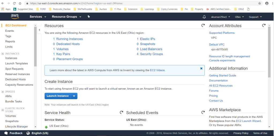Click the EC2 Launch Wizard link

(x=249, y=121)
